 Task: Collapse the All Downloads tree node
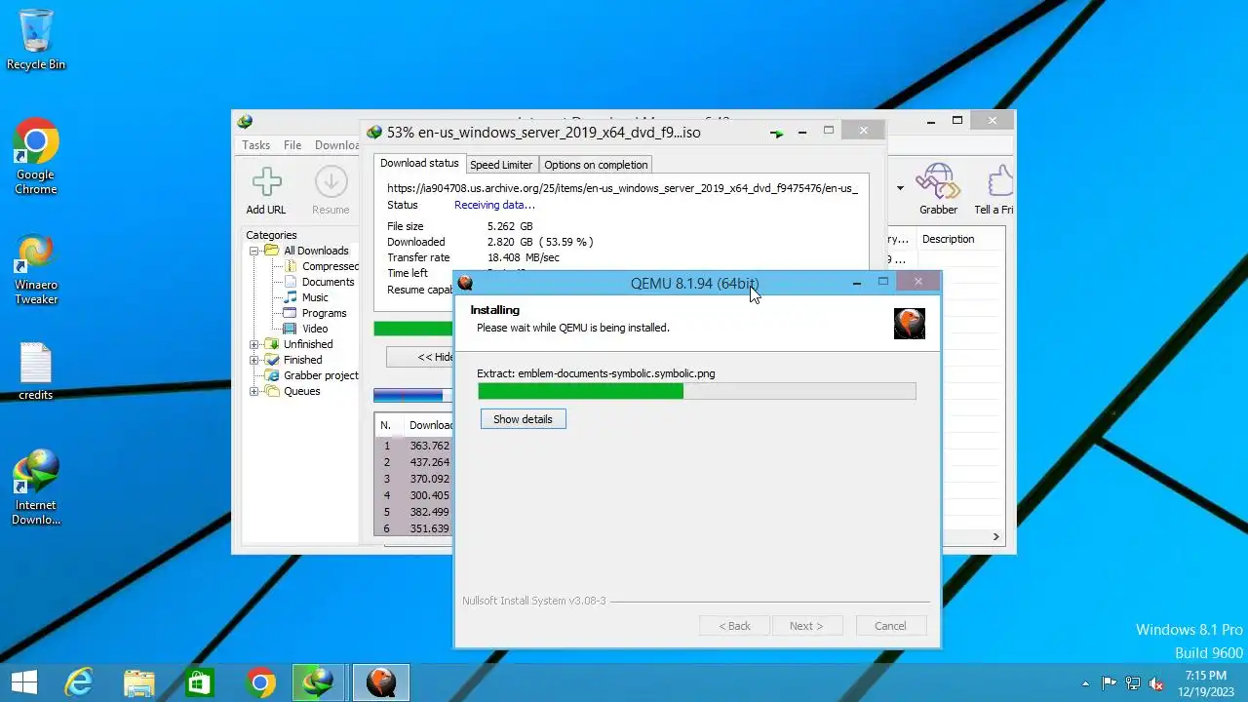click(x=254, y=251)
